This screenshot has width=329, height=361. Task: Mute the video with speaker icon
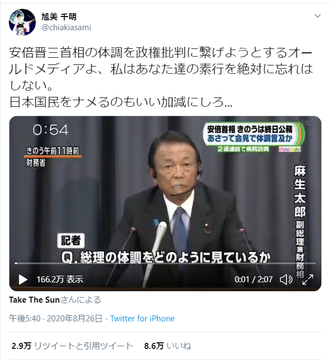(286, 280)
